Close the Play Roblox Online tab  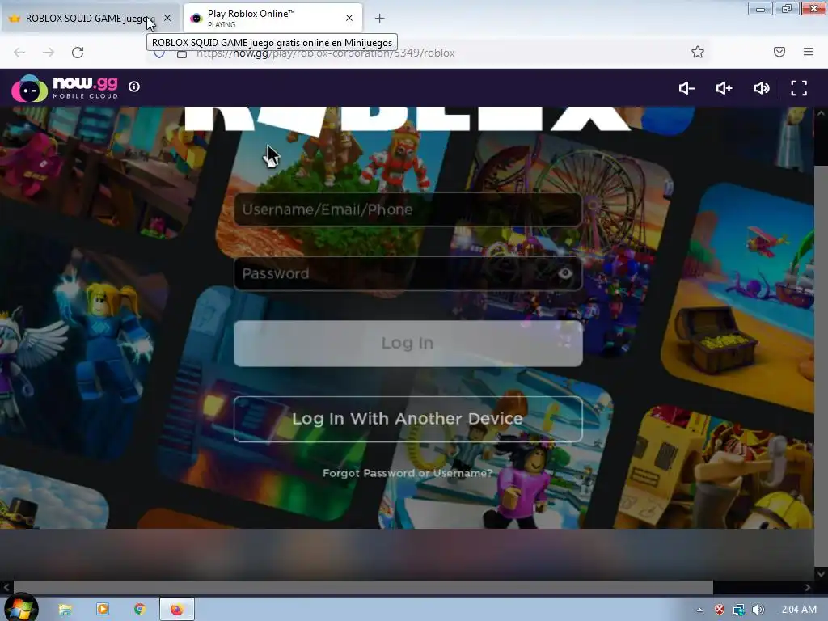coord(349,18)
